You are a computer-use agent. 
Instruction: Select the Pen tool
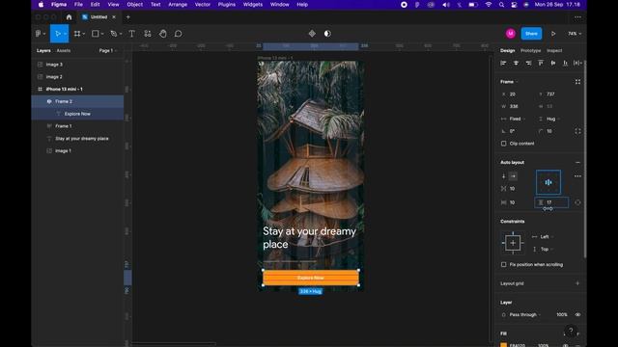click(114, 34)
